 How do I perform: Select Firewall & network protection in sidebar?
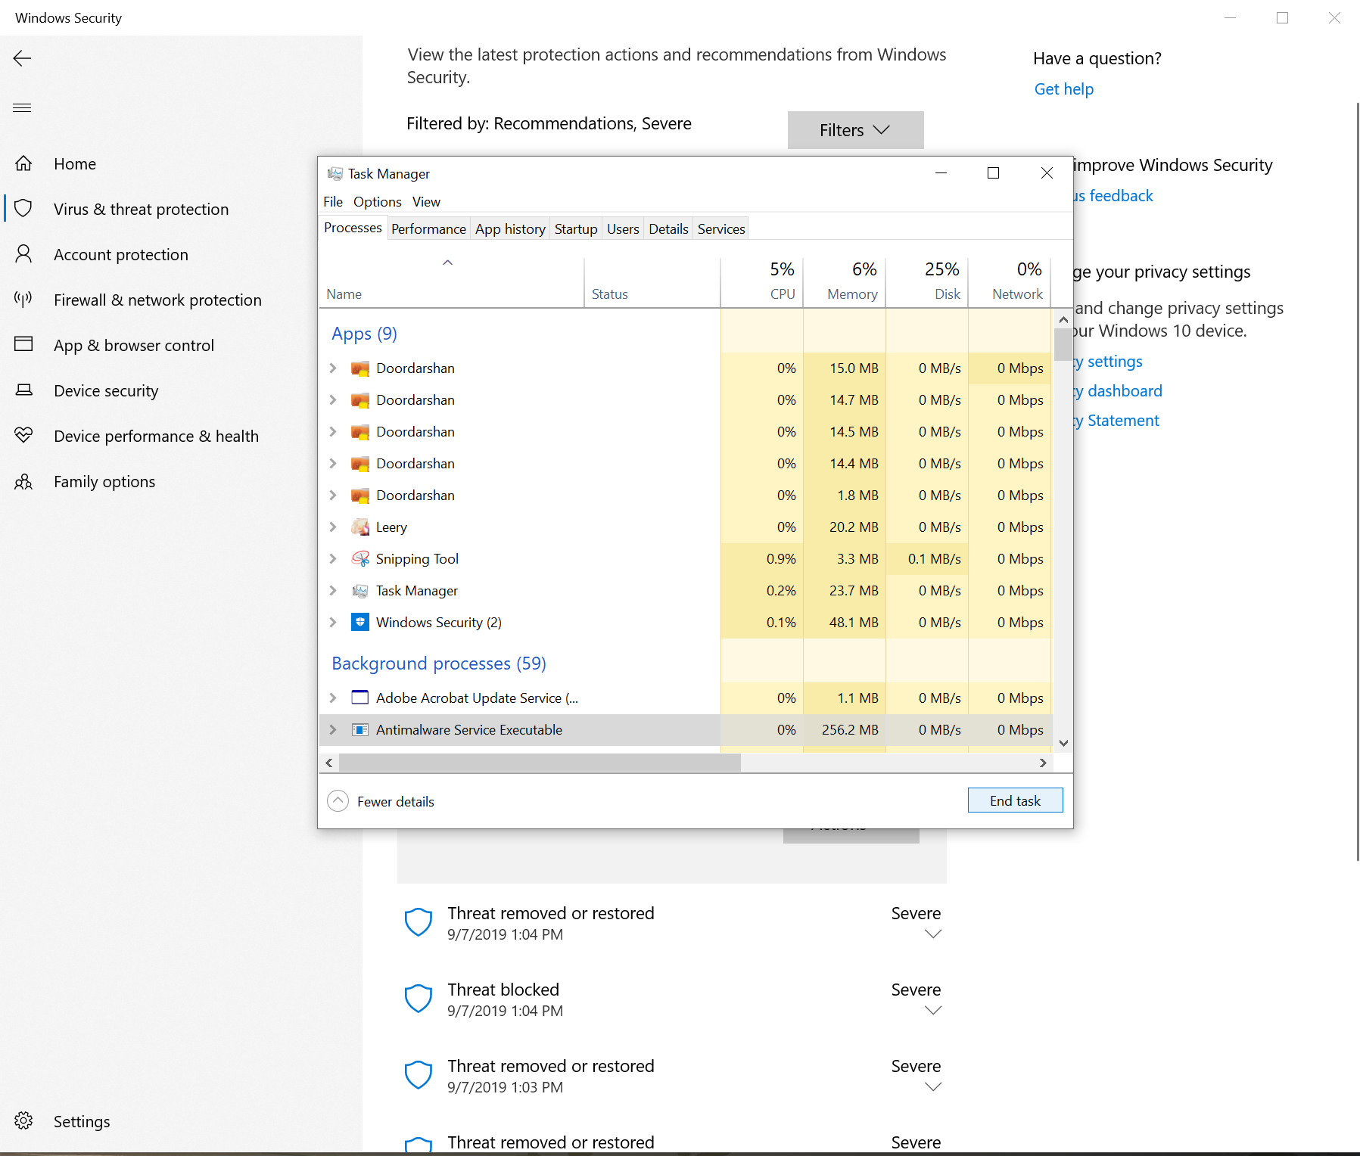click(x=157, y=300)
